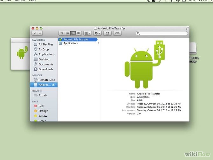Click the window title proxy icon
Viewport: 213px width, 160px height.
pyautogui.click(x=95, y=28)
